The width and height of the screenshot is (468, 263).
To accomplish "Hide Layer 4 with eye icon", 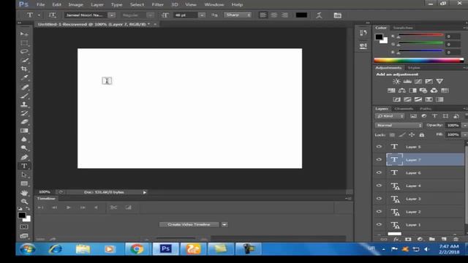I will coord(379,186).
